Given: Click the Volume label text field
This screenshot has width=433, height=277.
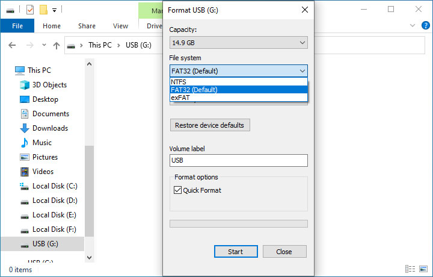Looking at the screenshot, I should [x=238, y=161].
